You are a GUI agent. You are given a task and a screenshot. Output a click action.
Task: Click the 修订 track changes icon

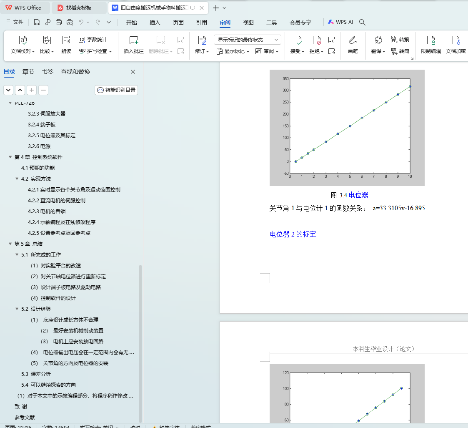click(202, 40)
